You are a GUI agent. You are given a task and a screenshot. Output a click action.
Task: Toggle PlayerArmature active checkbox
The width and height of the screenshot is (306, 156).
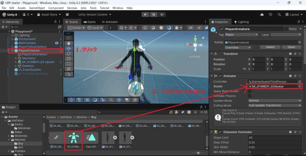[221, 29]
